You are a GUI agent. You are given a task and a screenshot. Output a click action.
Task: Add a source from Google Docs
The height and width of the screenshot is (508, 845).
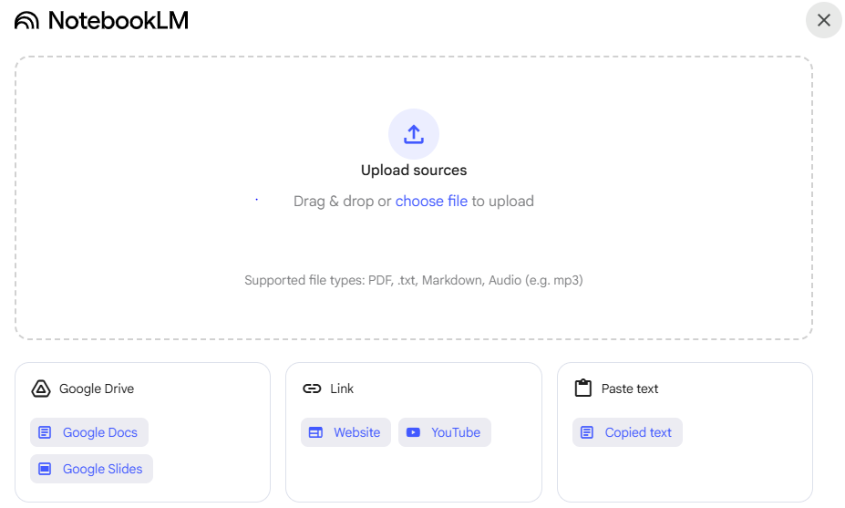(x=89, y=432)
